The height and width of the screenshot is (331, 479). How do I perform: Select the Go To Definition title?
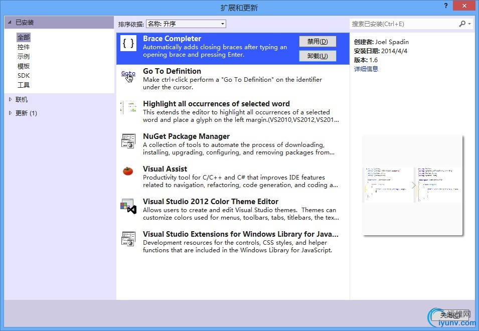pyautogui.click(x=172, y=71)
